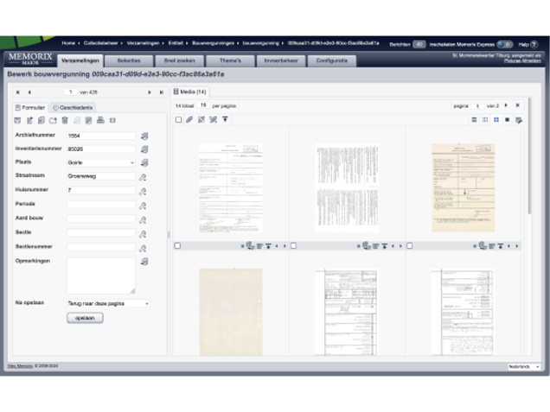
Task: Go to the previous record in navigator
Action: click(29, 92)
